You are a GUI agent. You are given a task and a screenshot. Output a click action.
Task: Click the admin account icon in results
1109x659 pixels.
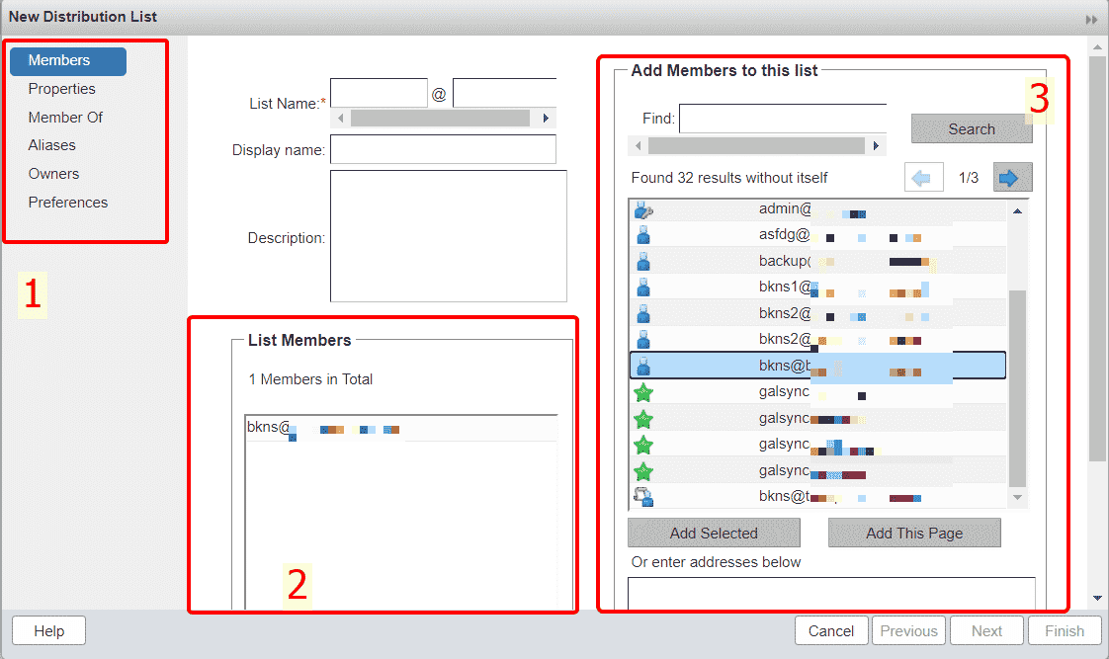tap(643, 209)
